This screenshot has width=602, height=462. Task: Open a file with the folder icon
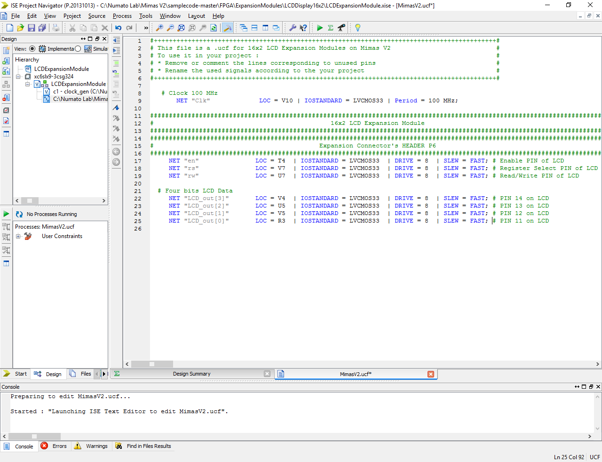tap(20, 28)
